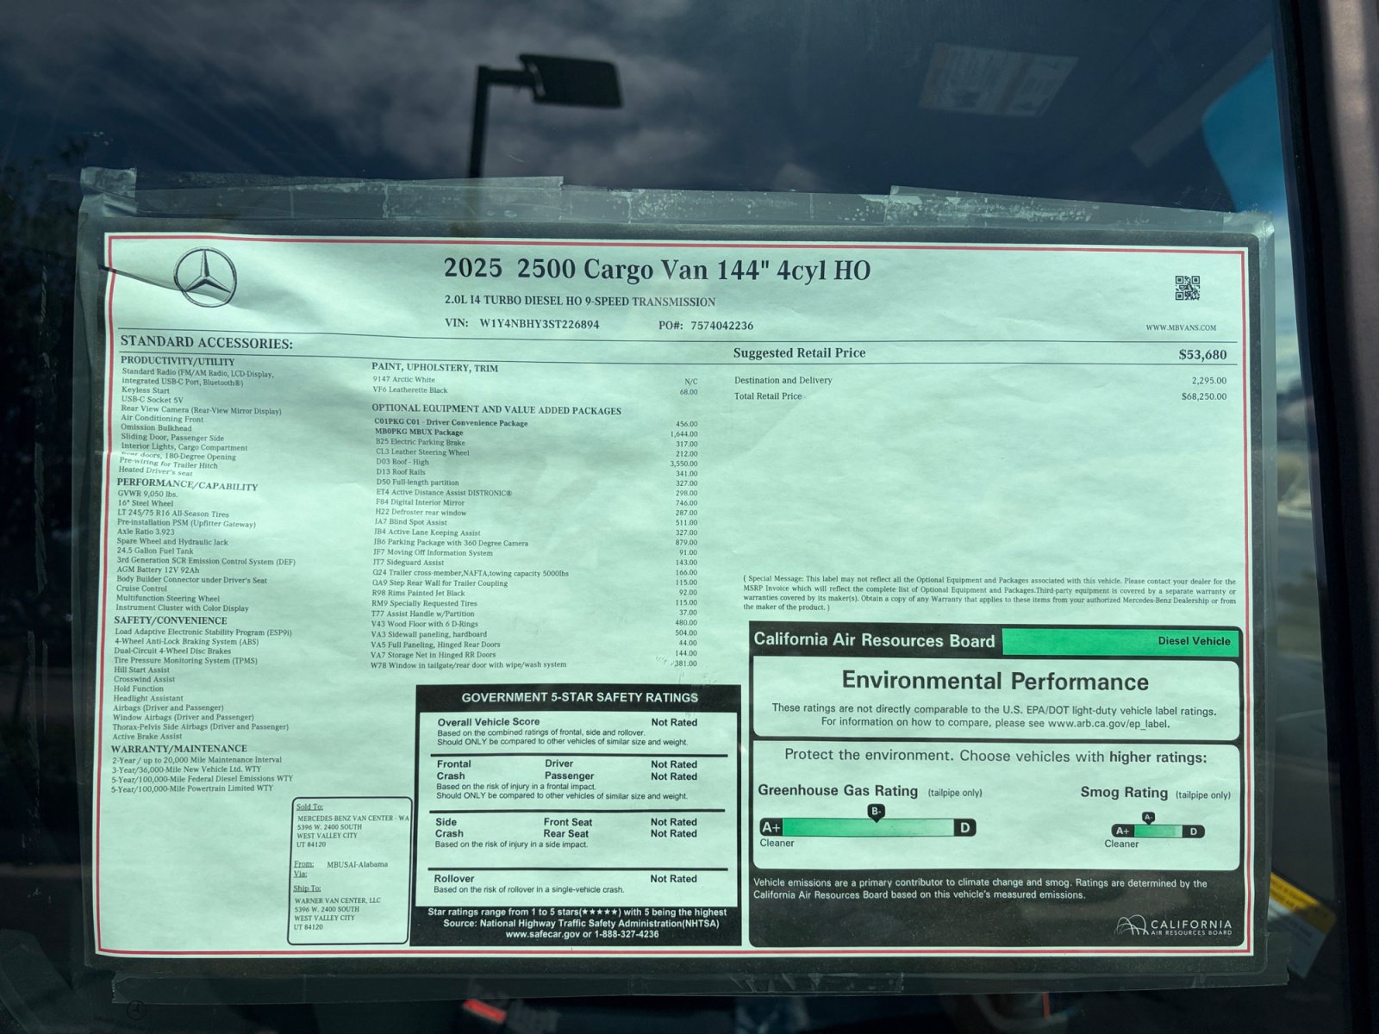
Task: Click '5-Year/100,000-Mile Powertrain Limited WTY'
Action: 191,788
